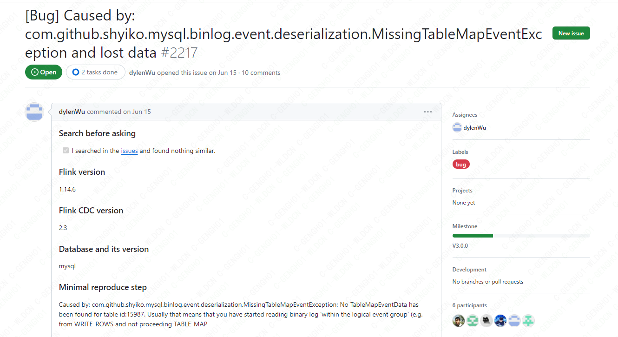The height and width of the screenshot is (337, 618).
Task: Click the dylenWu assignee name in the sidebar
Action: coord(475,127)
